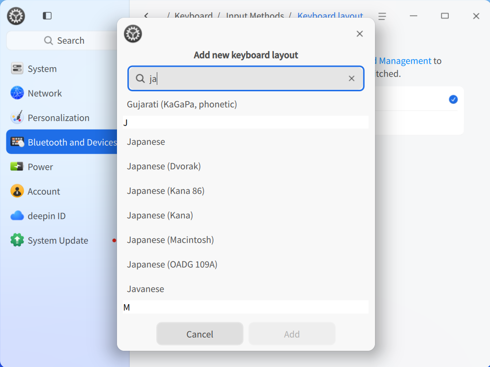This screenshot has height=367, width=490.
Task: Focus the layout search field containing ja
Action: click(x=246, y=79)
